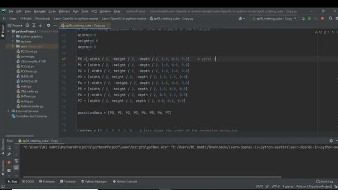Click Run tool window button in bottom bar
This screenshot has width=338, height=190.
(12, 182)
